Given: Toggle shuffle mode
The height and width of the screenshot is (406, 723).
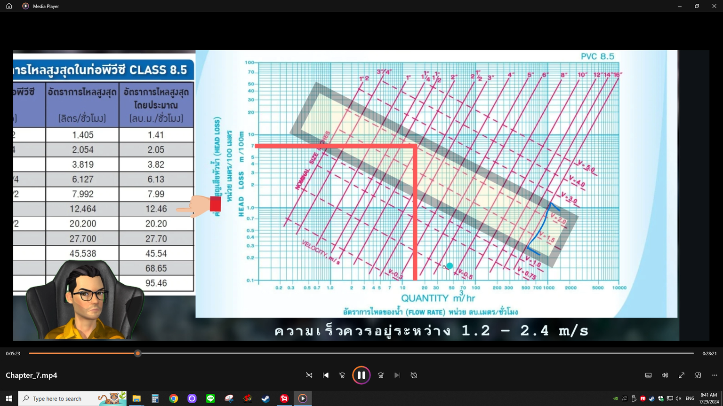Looking at the screenshot, I should click(x=309, y=375).
